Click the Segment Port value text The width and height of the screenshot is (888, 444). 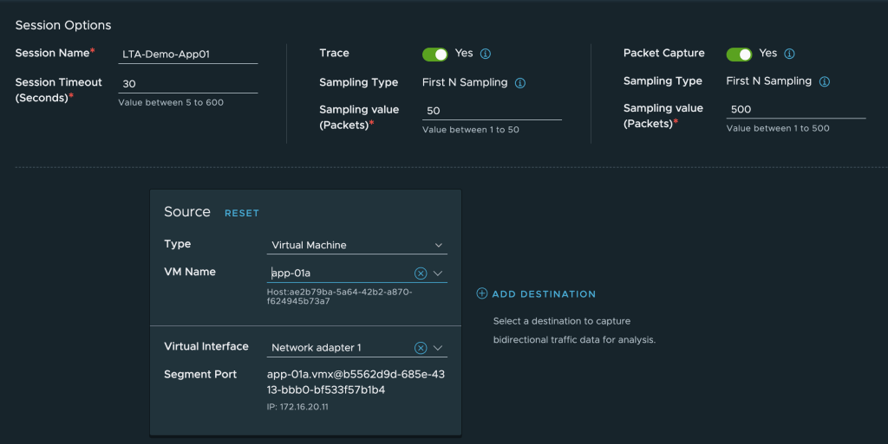click(355, 382)
